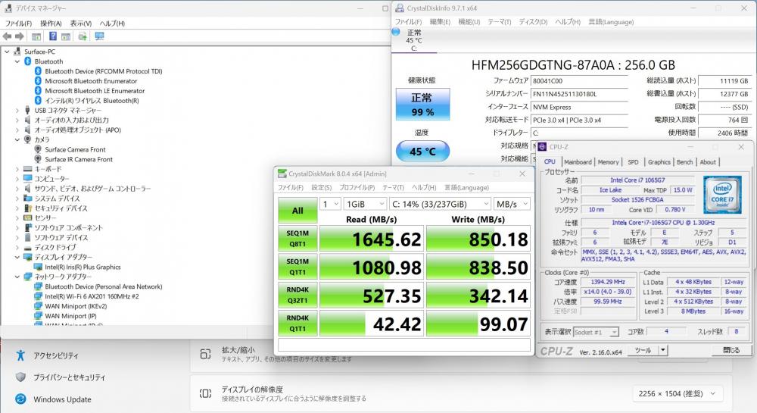Select the Surface Camera Front device icon
Viewport: 757px width, 413px height.
tap(39, 149)
